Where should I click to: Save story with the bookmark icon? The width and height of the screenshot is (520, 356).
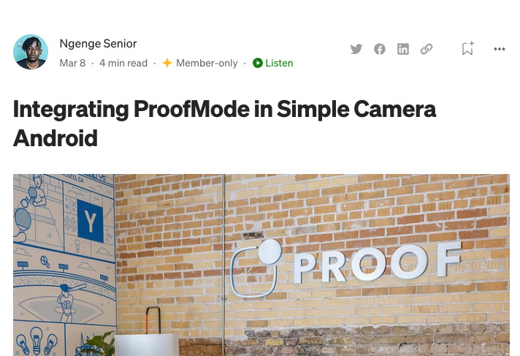tap(468, 48)
